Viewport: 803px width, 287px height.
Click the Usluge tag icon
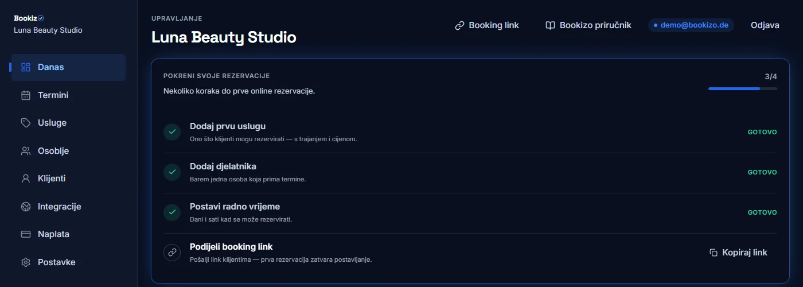[x=25, y=123]
